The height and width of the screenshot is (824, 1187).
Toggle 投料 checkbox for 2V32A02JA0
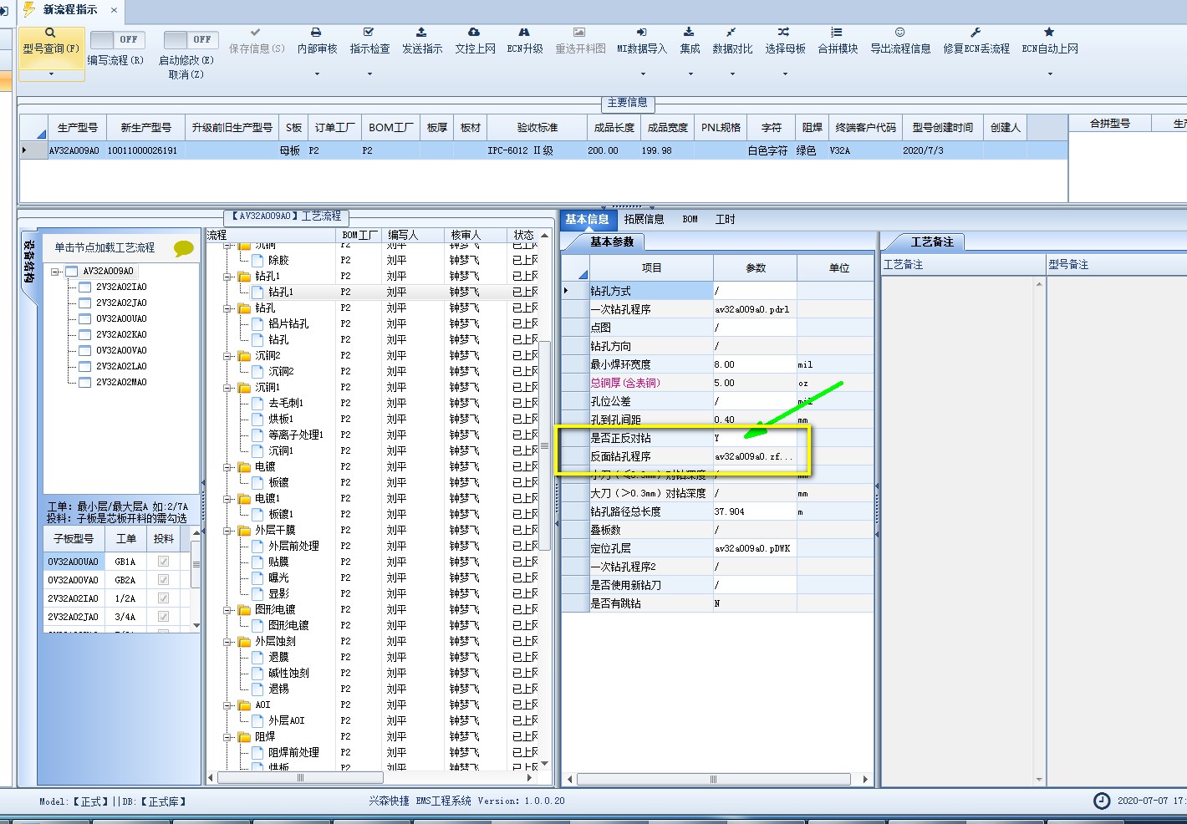click(x=163, y=617)
